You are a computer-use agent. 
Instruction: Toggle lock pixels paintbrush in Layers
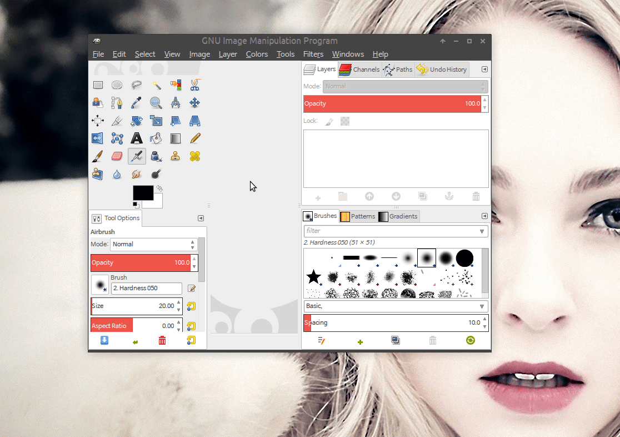(329, 122)
